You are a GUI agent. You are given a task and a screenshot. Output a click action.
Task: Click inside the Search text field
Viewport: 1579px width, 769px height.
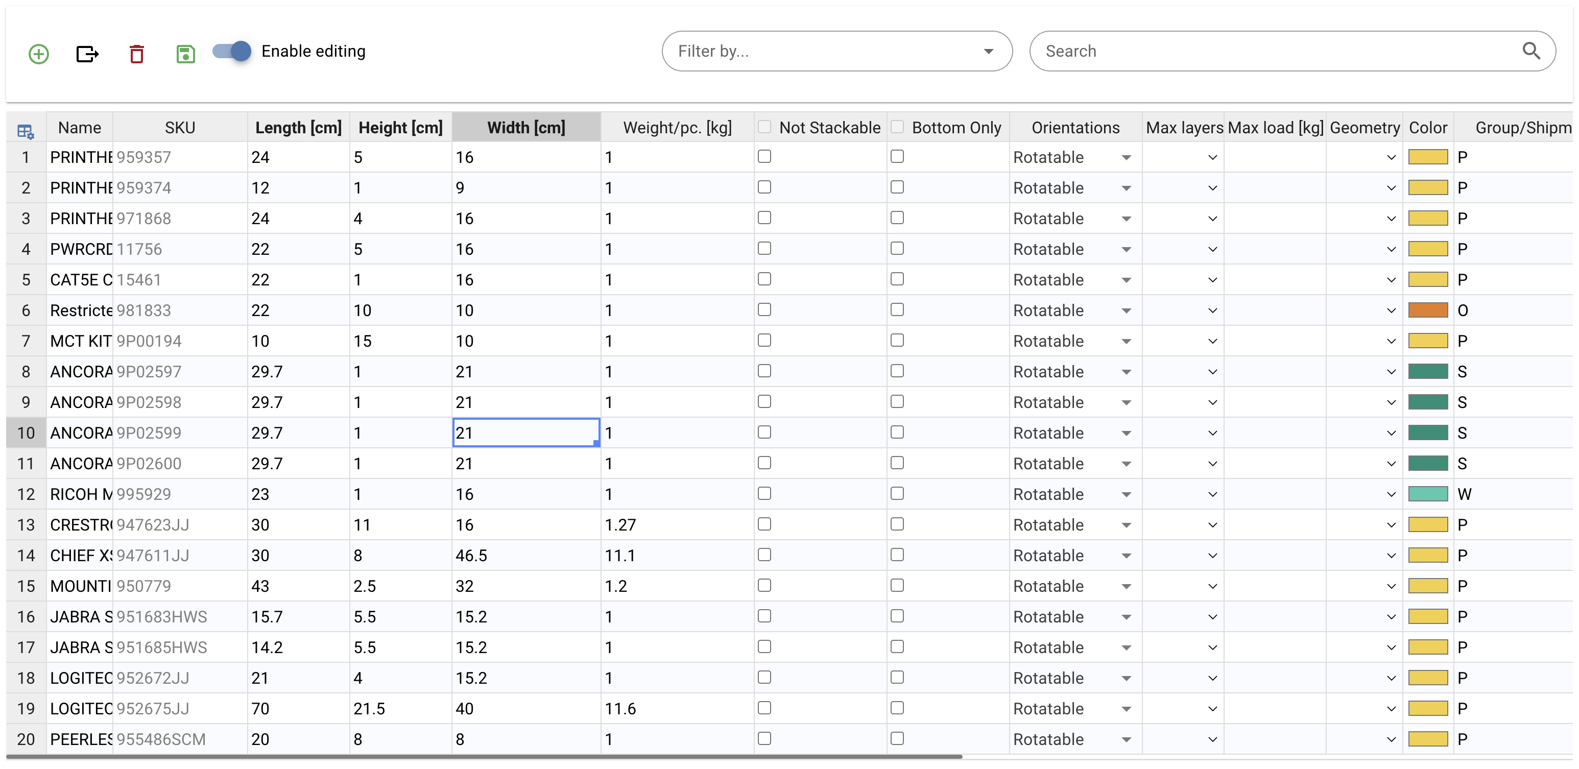pyautogui.click(x=1275, y=51)
